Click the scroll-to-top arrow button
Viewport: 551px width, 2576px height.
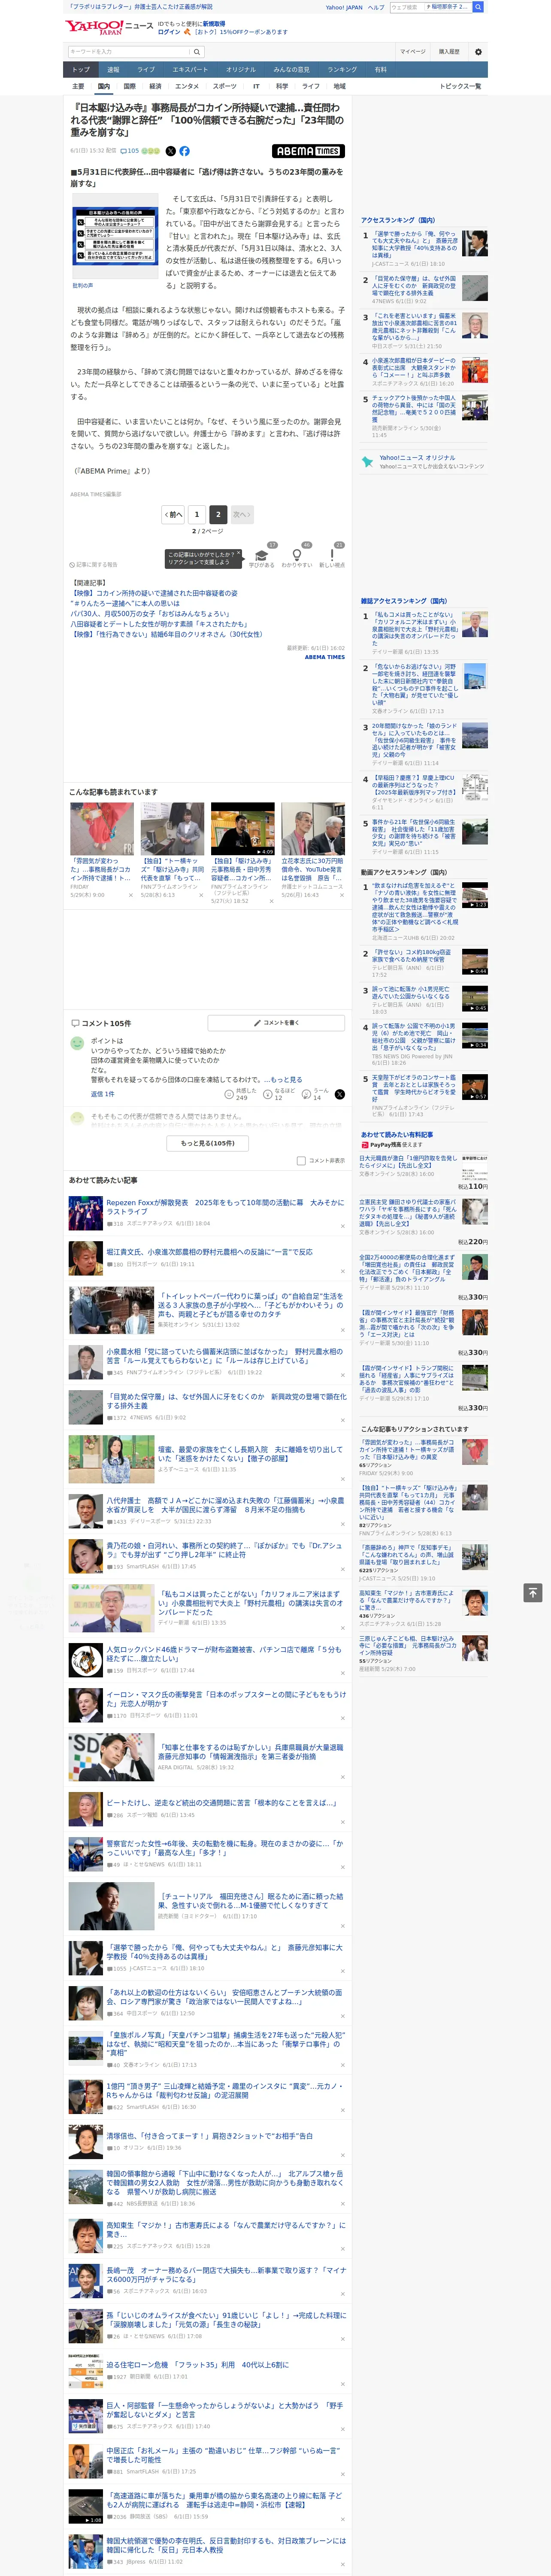pyautogui.click(x=533, y=1592)
